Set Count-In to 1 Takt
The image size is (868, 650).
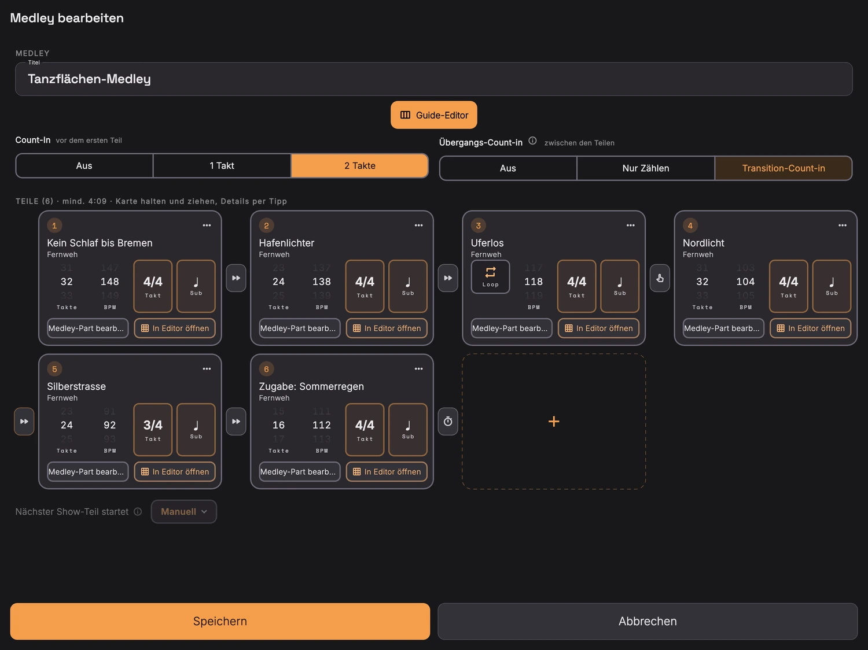(222, 165)
